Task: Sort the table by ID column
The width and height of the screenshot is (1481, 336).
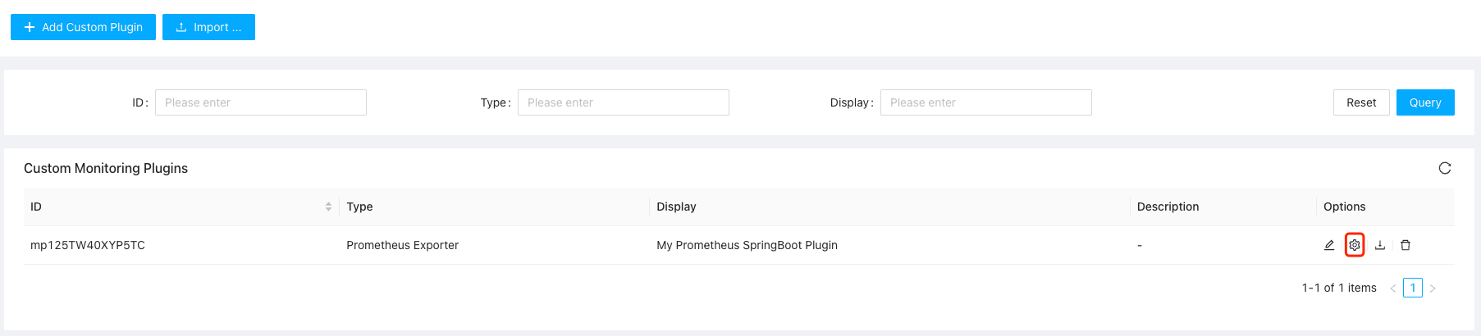Action: coord(328,207)
